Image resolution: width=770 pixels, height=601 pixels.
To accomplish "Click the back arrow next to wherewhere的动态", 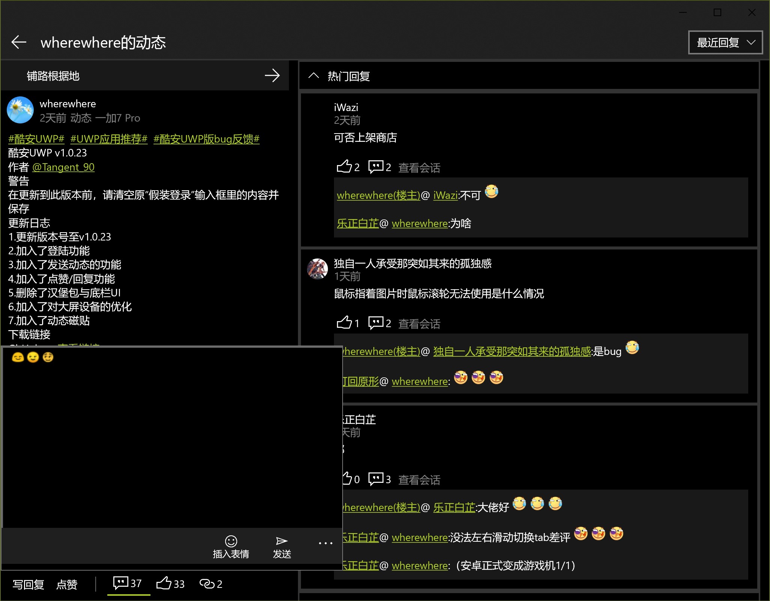I will 19,42.
